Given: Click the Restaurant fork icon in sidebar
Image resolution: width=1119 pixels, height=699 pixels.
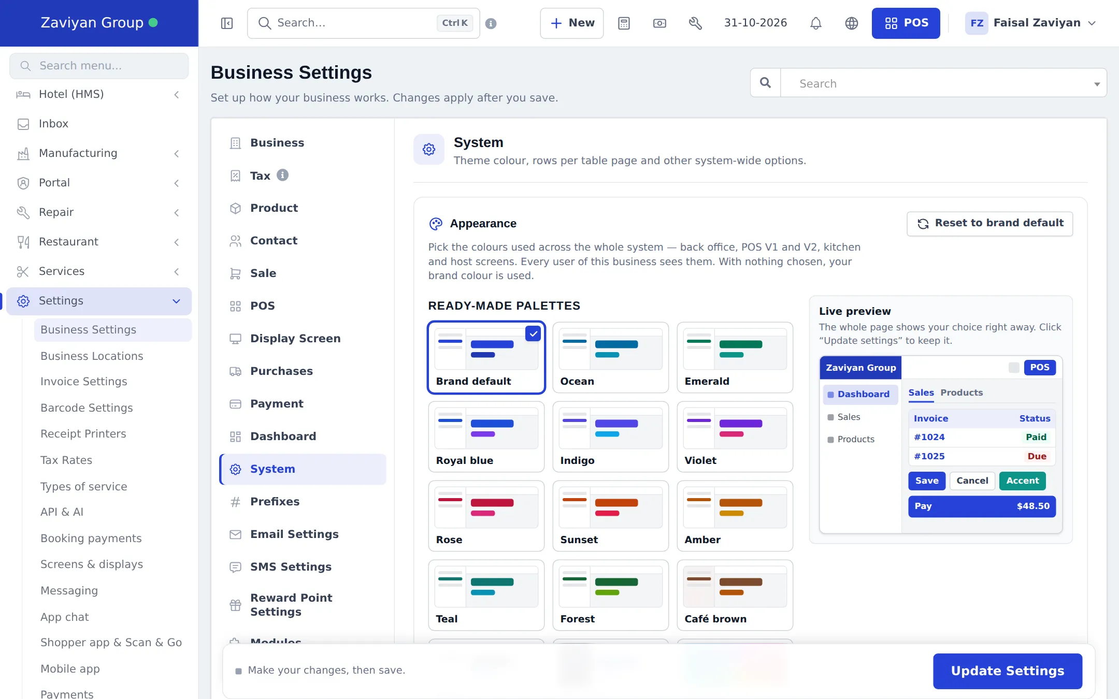Looking at the screenshot, I should [23, 242].
